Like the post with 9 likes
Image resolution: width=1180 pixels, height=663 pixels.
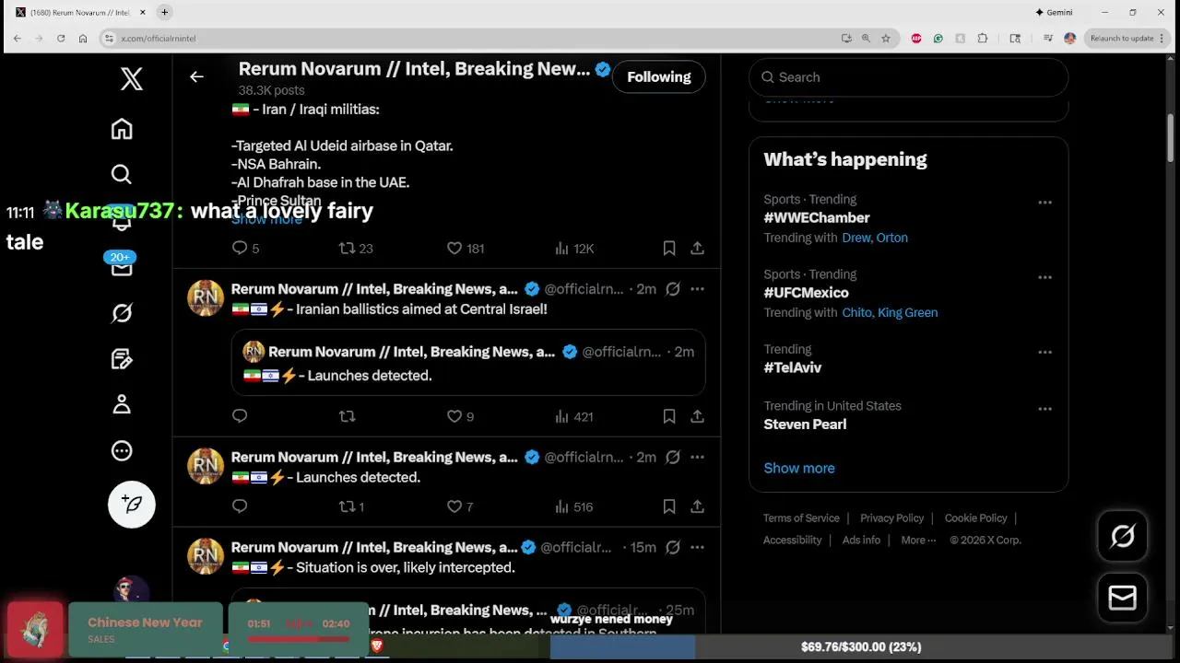click(x=460, y=416)
